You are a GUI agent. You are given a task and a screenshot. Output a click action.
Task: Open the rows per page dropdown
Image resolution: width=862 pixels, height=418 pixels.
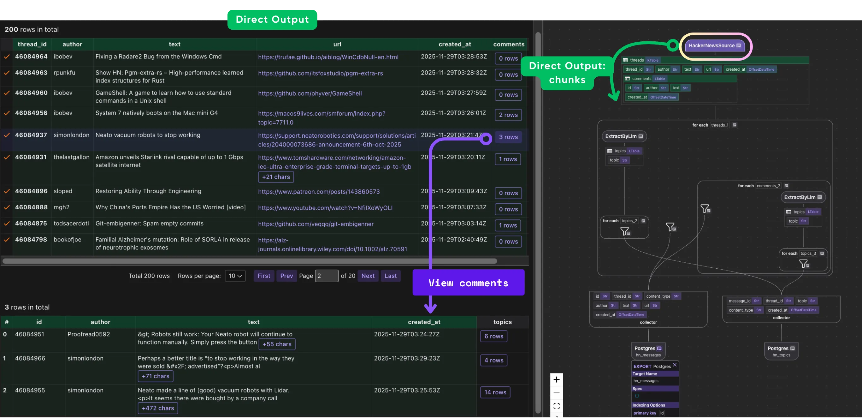[x=235, y=276]
